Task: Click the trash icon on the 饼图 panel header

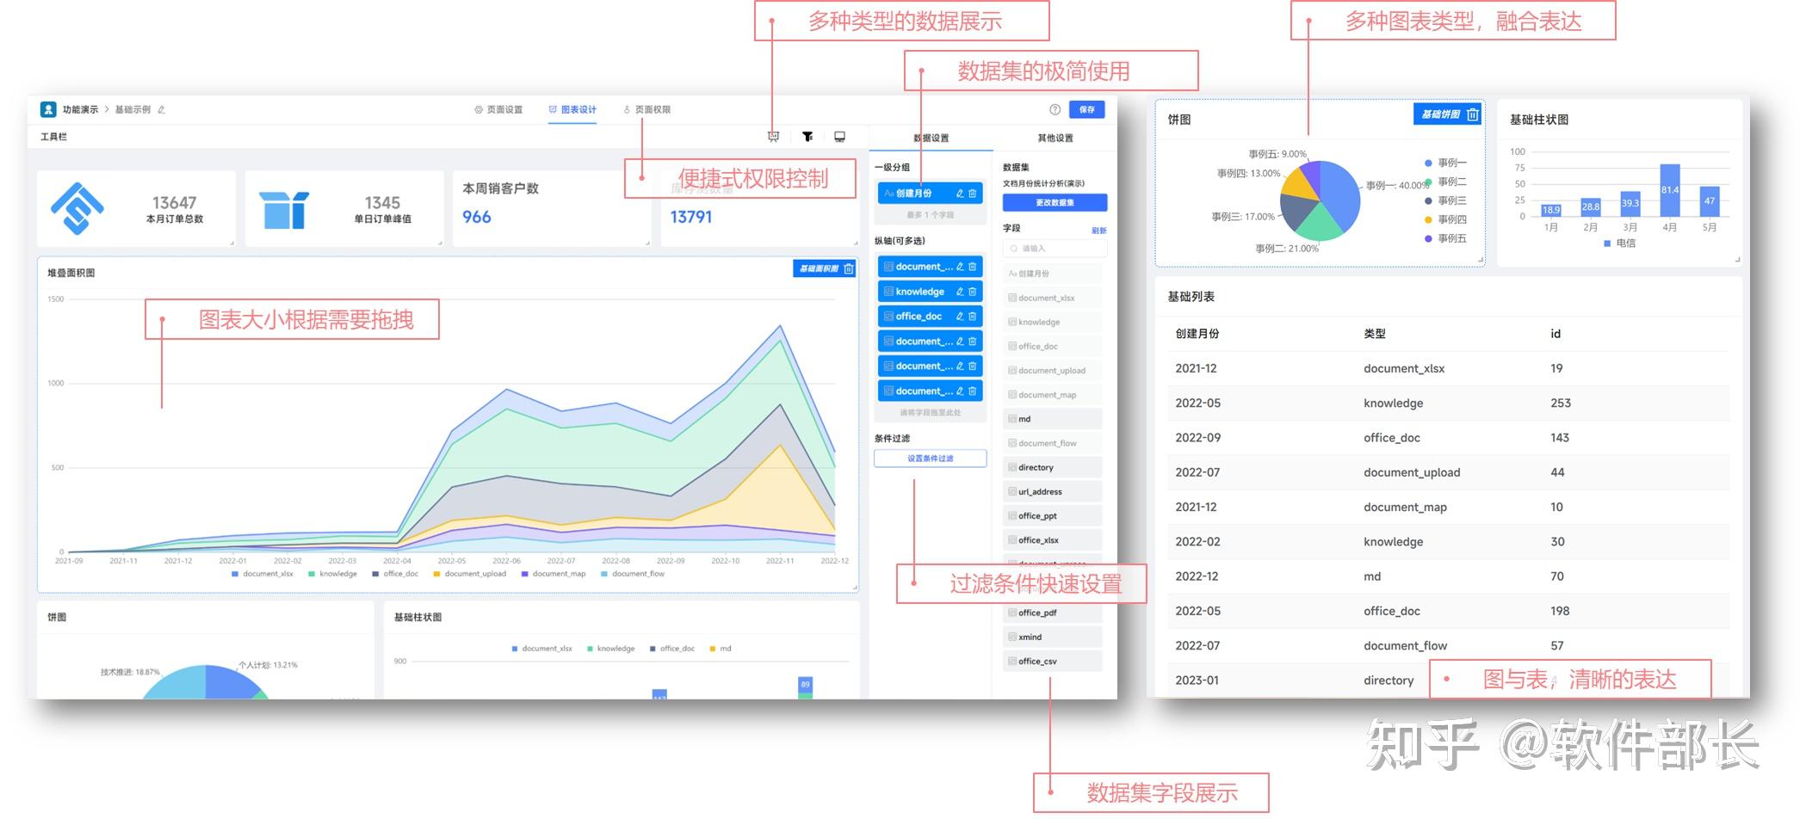Action: (1472, 113)
